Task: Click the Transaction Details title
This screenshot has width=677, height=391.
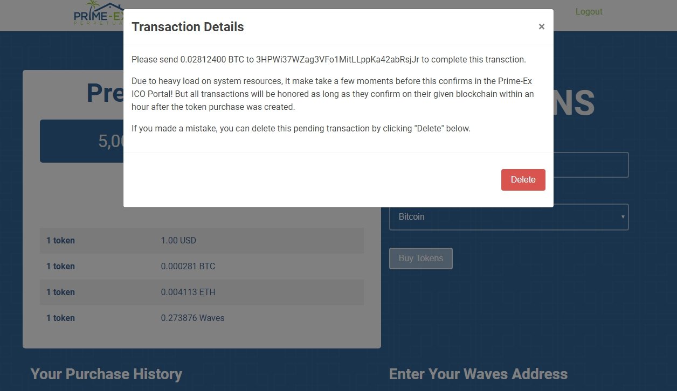Action: coord(188,27)
